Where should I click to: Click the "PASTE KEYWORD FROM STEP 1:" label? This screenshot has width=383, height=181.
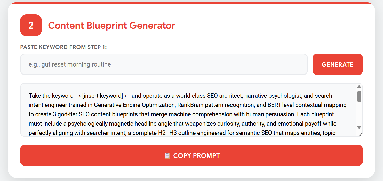click(x=63, y=47)
